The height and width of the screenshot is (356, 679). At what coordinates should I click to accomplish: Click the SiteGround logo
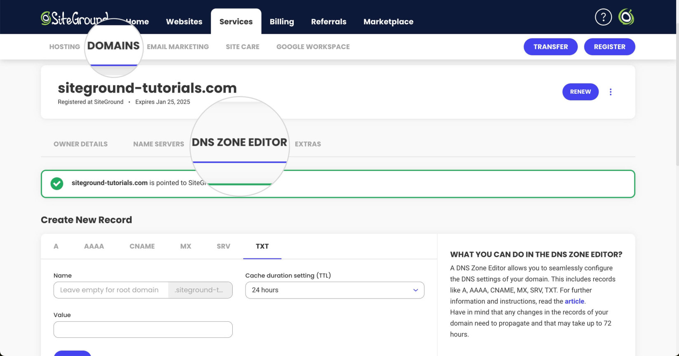click(x=74, y=18)
